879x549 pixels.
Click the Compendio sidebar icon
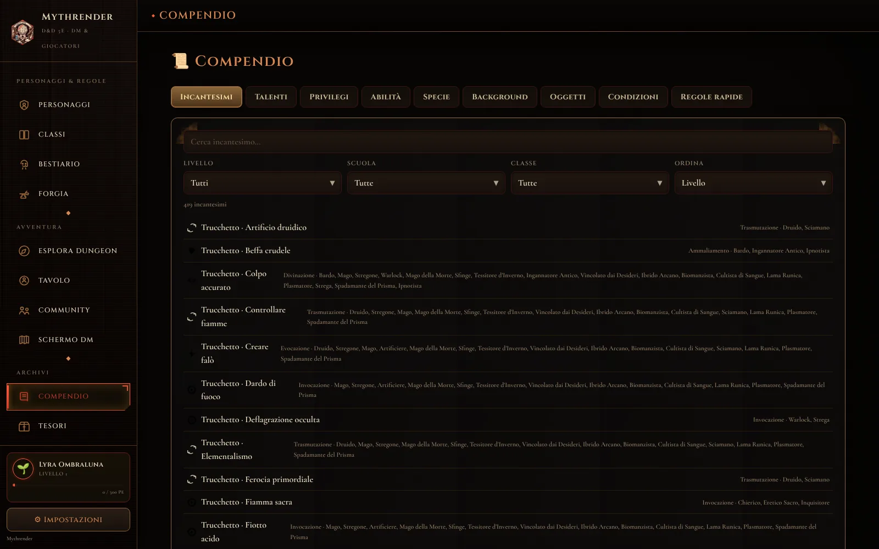(x=24, y=396)
